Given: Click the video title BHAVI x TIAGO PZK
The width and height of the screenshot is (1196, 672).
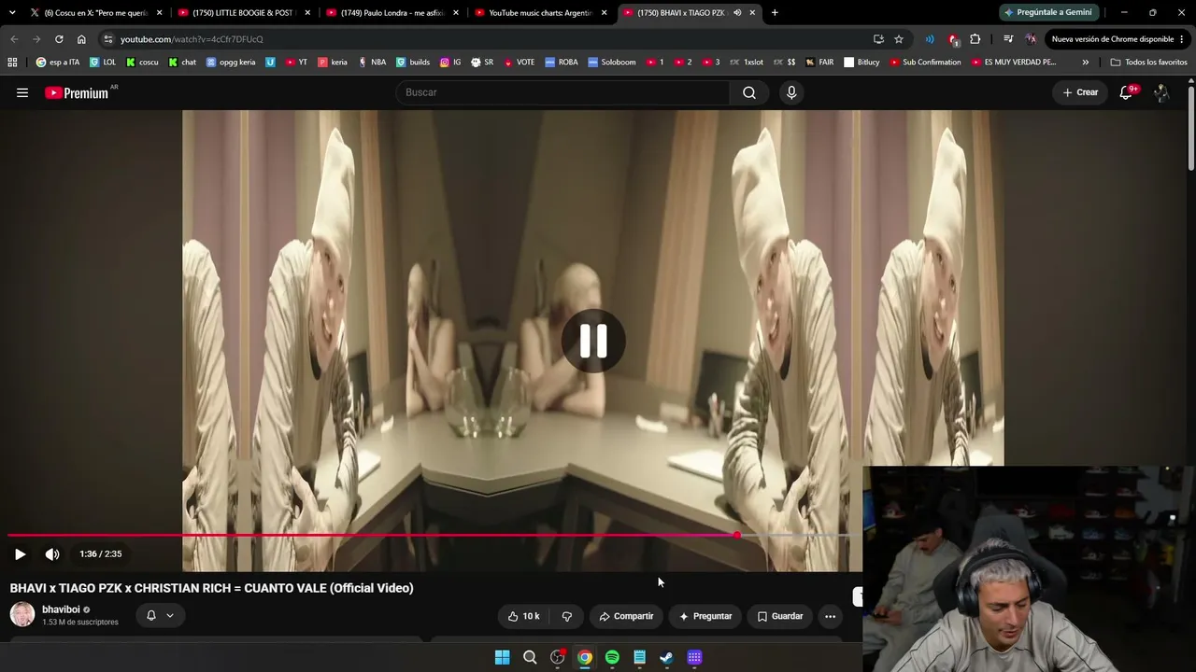Looking at the screenshot, I should [211, 588].
